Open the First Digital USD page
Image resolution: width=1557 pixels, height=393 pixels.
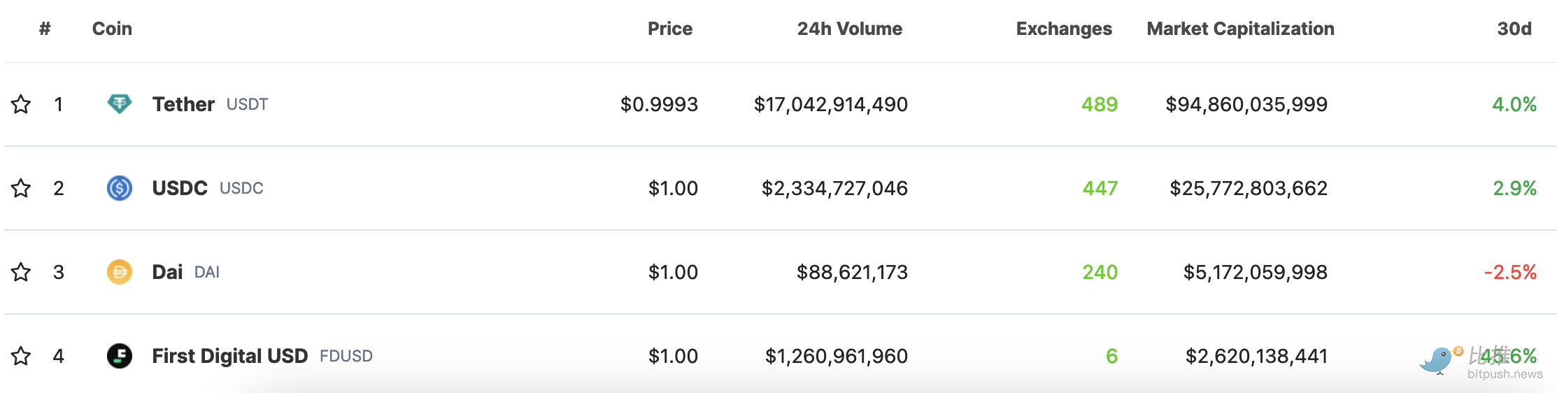230,356
